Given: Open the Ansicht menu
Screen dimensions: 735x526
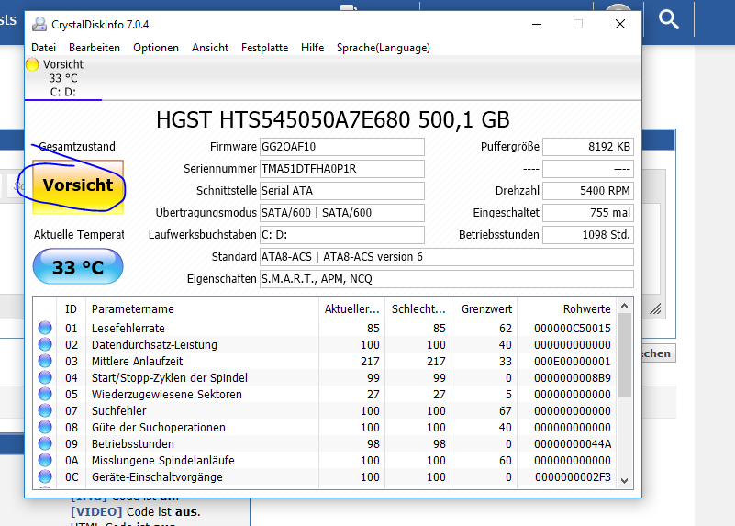Looking at the screenshot, I should click(x=210, y=48).
